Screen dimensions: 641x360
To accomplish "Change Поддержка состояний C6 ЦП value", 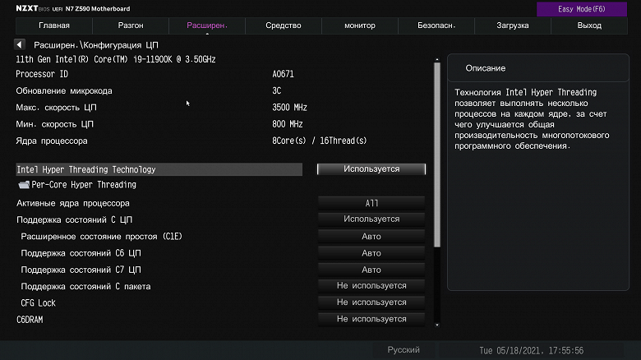I will tap(371, 253).
